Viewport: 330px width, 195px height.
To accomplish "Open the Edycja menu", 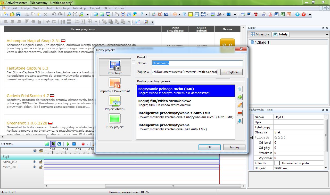I will point(25,8).
